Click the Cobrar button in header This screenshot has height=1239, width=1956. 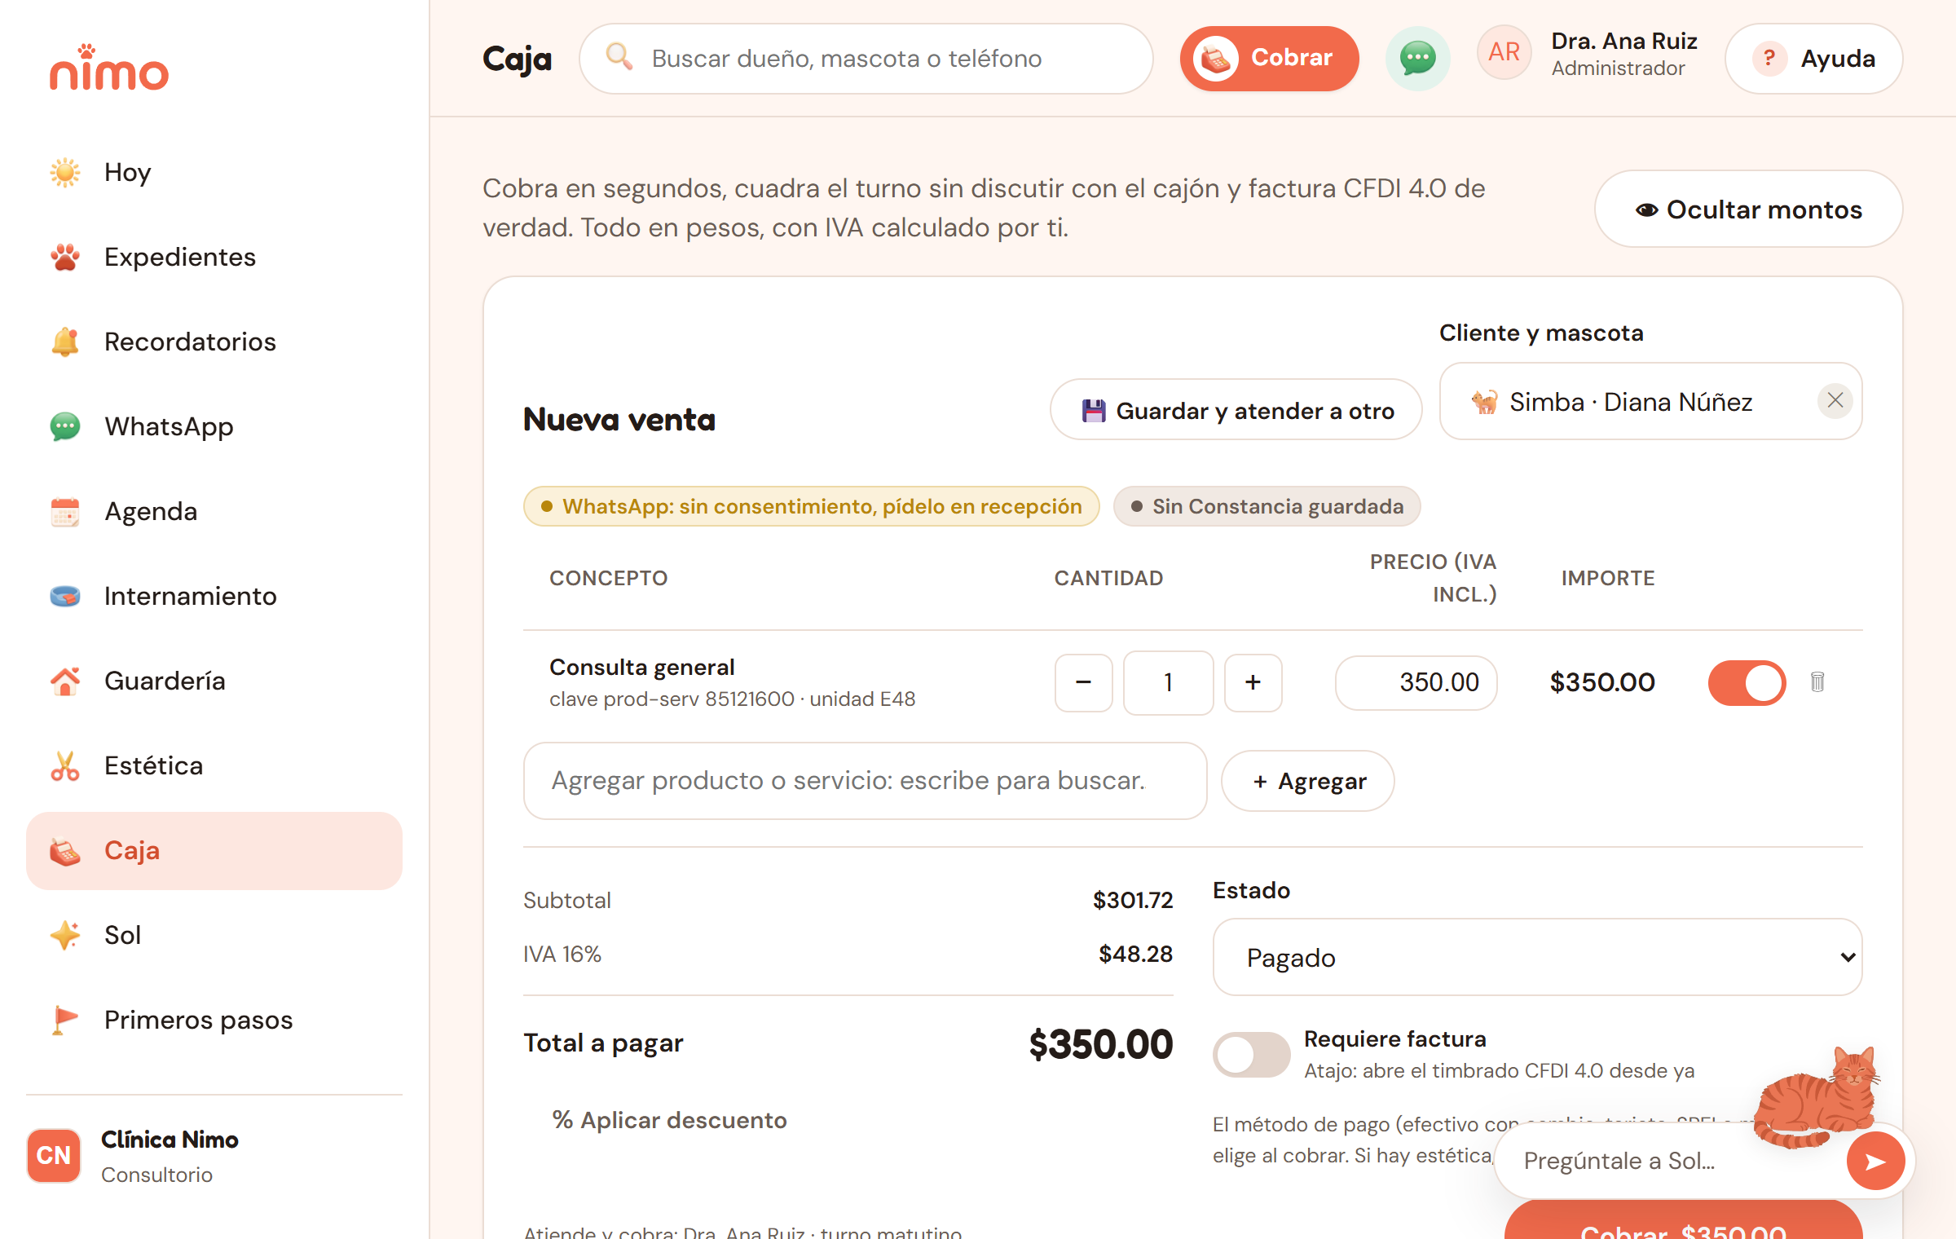click(1269, 59)
